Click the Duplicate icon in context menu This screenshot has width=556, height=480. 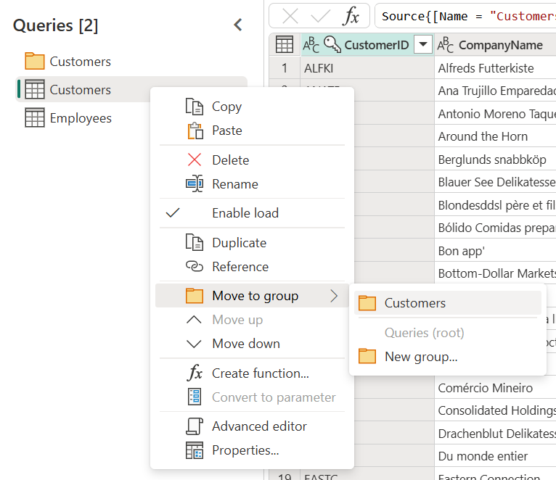click(x=195, y=242)
